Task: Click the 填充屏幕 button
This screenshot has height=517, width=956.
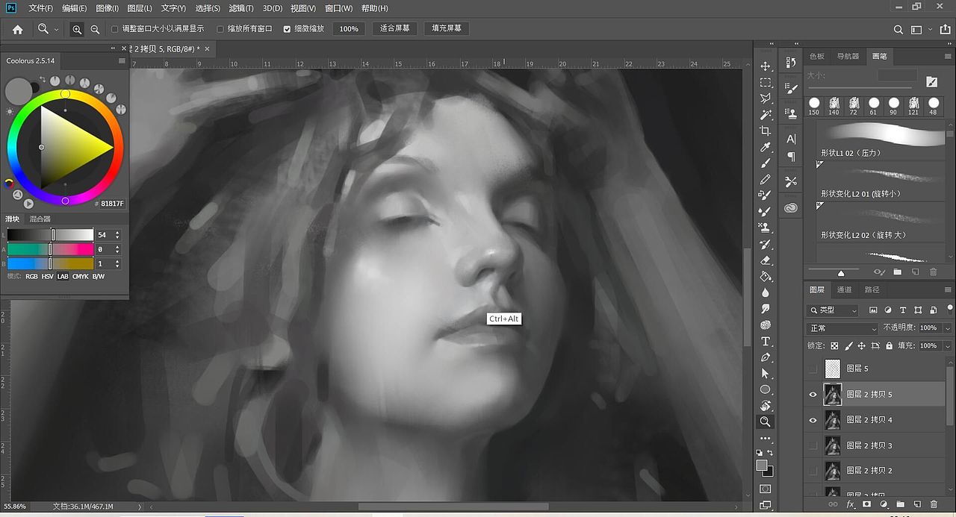Action: point(447,28)
